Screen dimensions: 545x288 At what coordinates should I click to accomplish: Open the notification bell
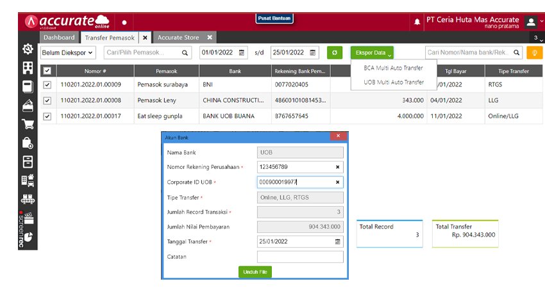point(418,22)
